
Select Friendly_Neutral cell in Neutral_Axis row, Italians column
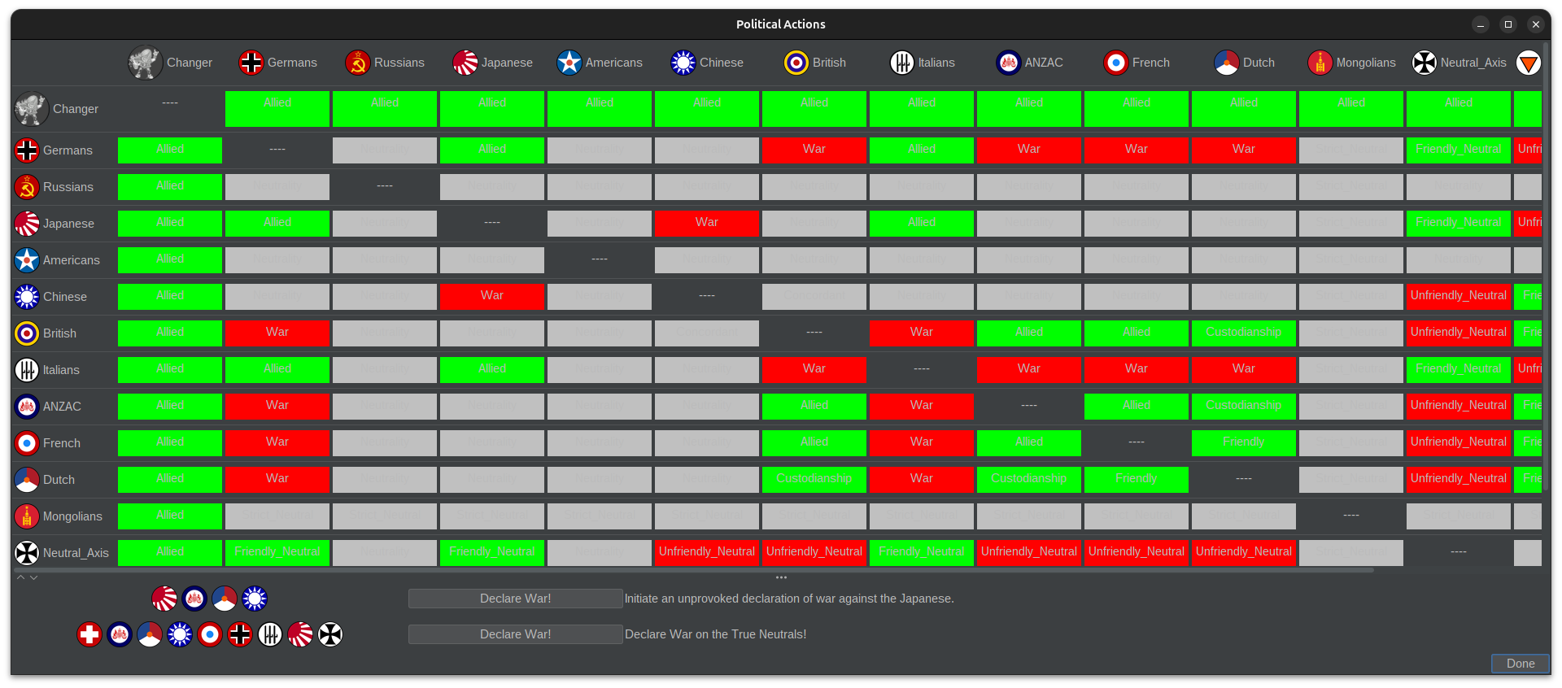(x=922, y=553)
